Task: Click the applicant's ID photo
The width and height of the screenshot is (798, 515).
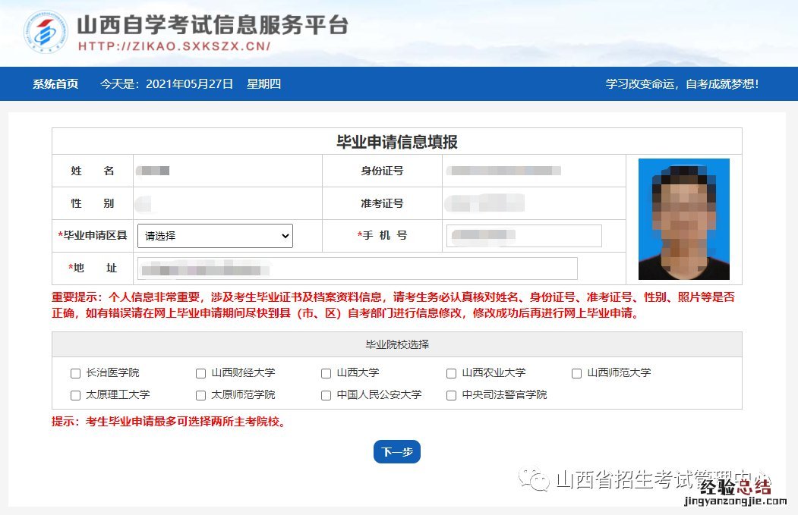Action: 683,219
